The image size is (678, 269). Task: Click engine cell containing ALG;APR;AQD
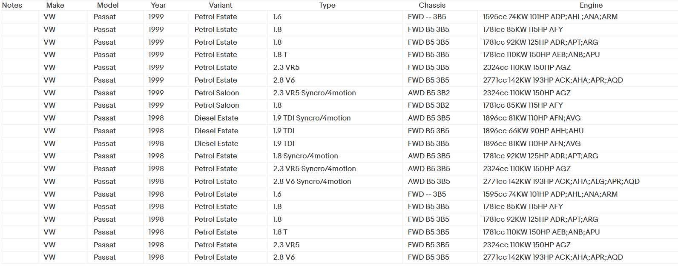[561, 181]
